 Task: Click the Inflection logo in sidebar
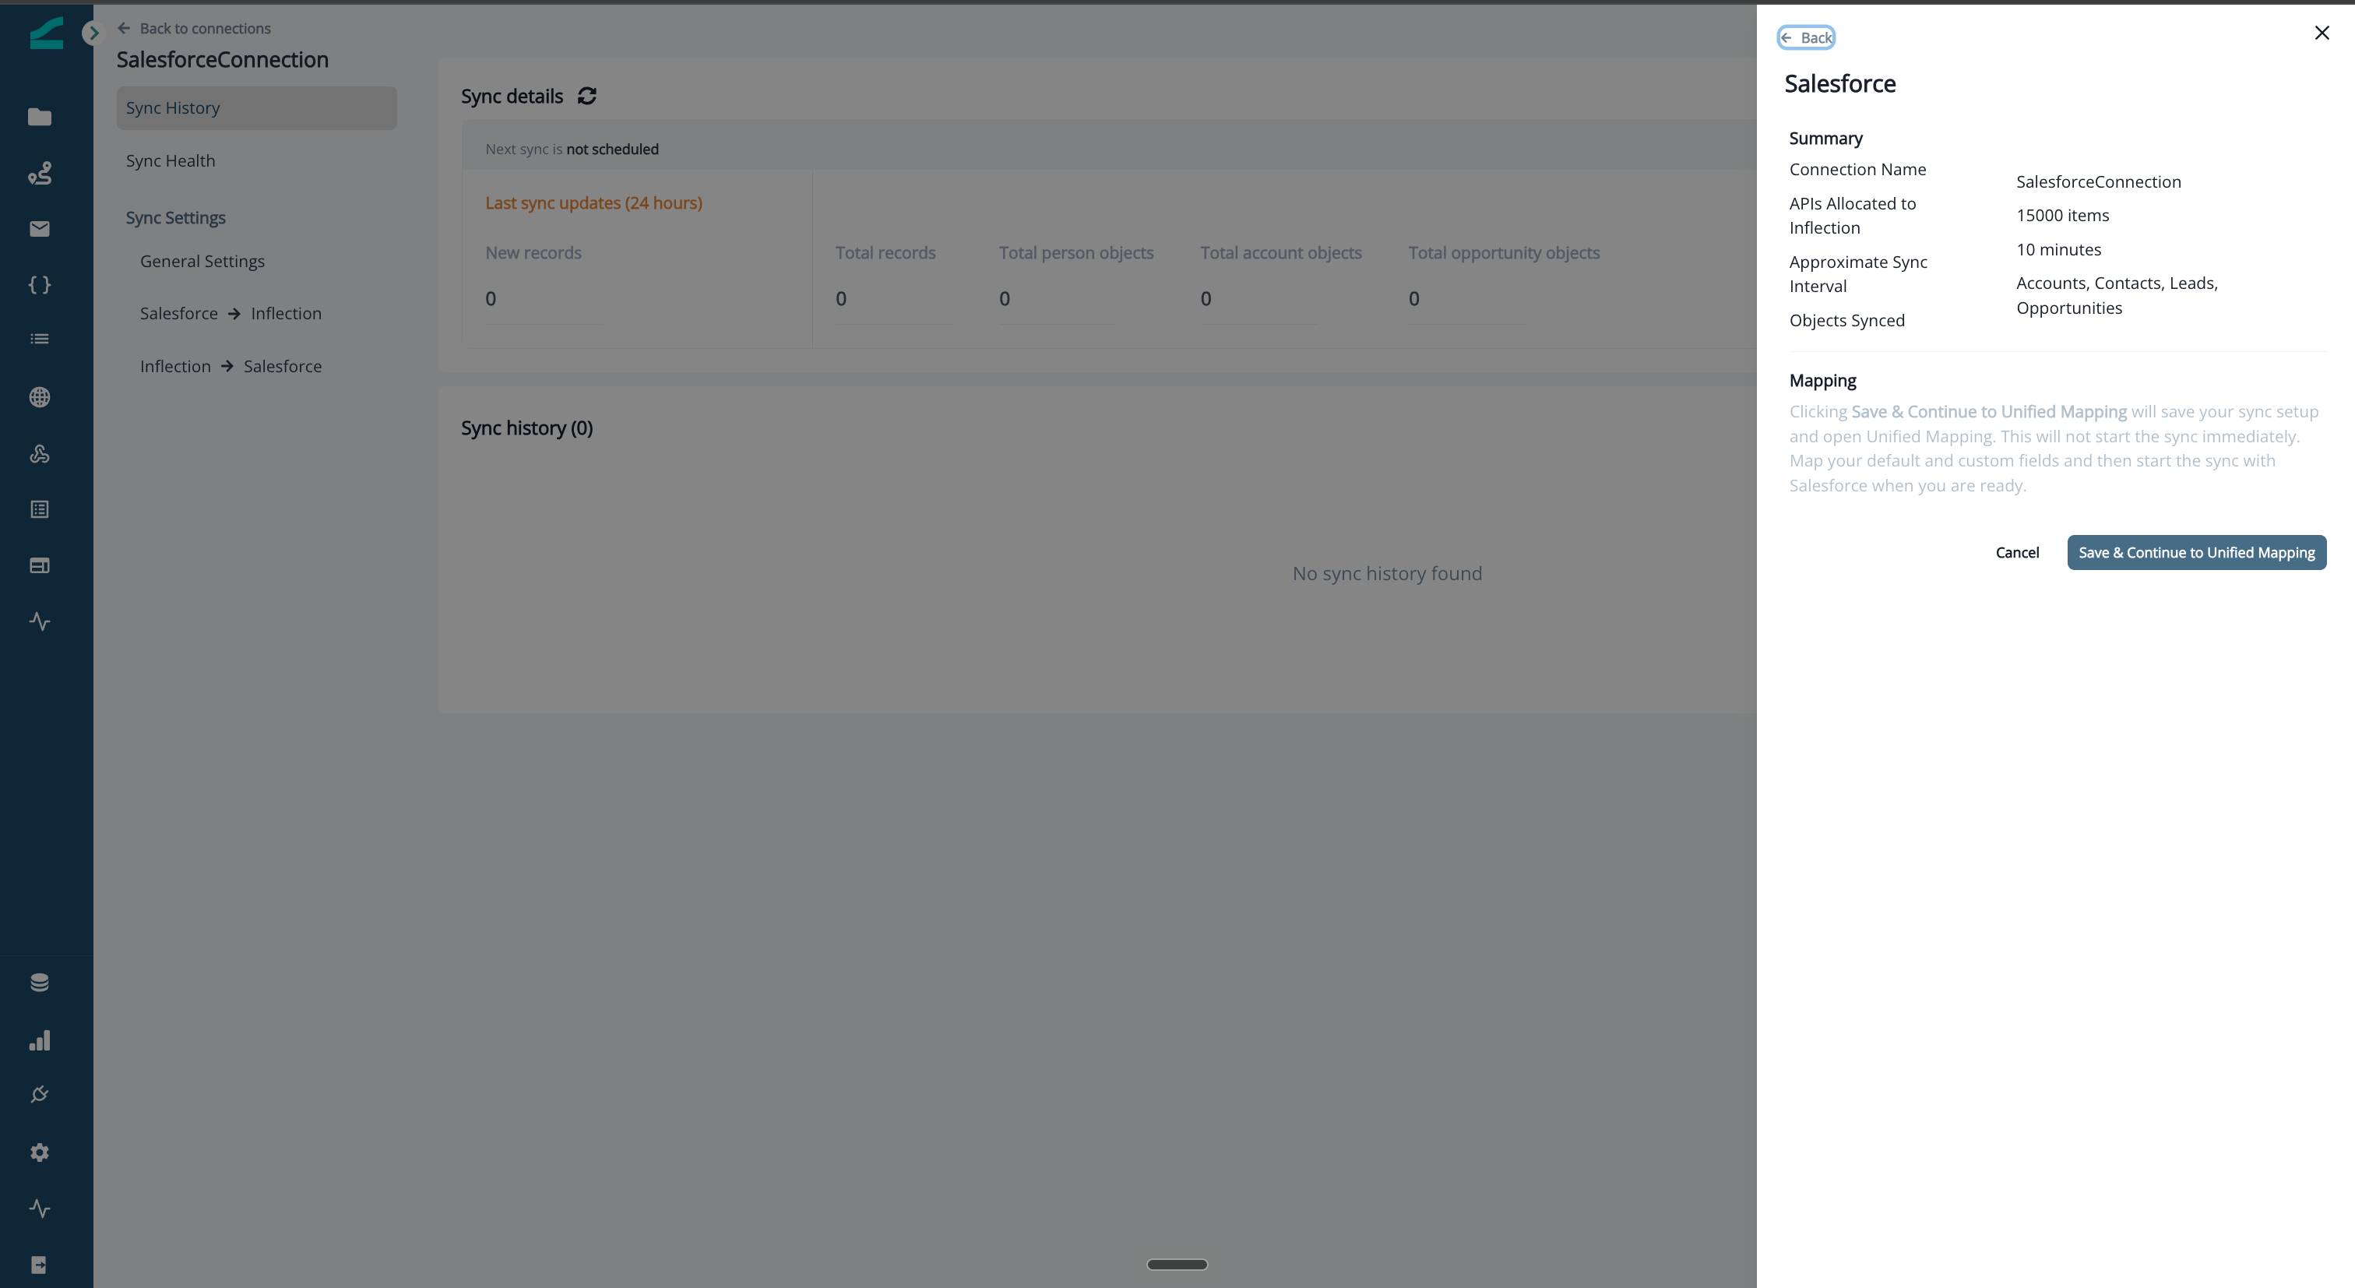click(x=46, y=33)
